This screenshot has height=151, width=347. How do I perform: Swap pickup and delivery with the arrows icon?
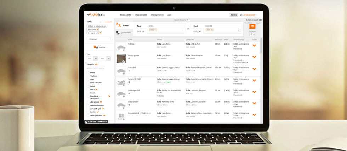click(x=188, y=29)
